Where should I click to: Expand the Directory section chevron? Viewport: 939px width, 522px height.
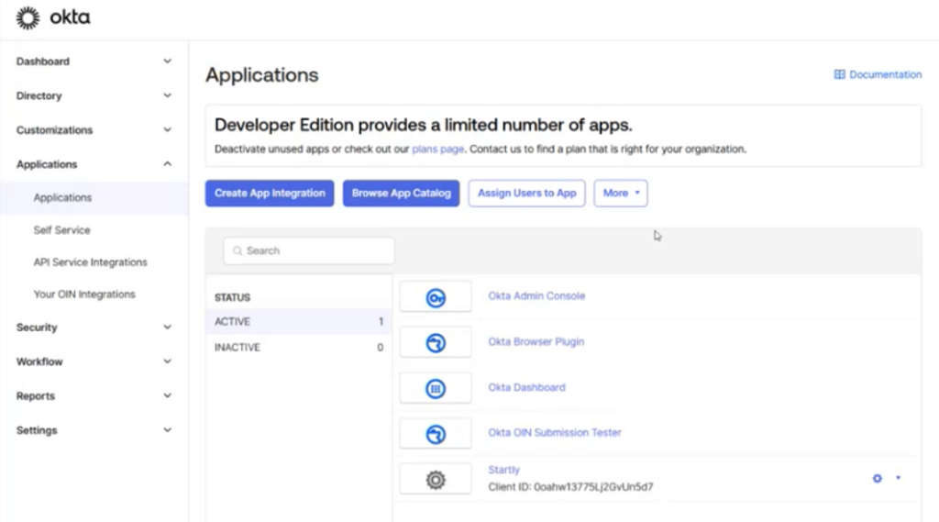(x=168, y=95)
